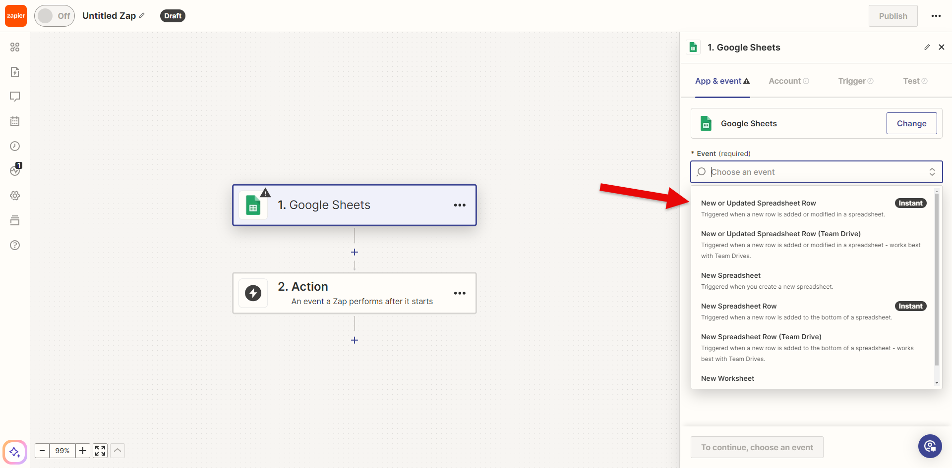This screenshot has width=952, height=468.
Task: Zoom out the canvas with minus button
Action: pos(42,451)
